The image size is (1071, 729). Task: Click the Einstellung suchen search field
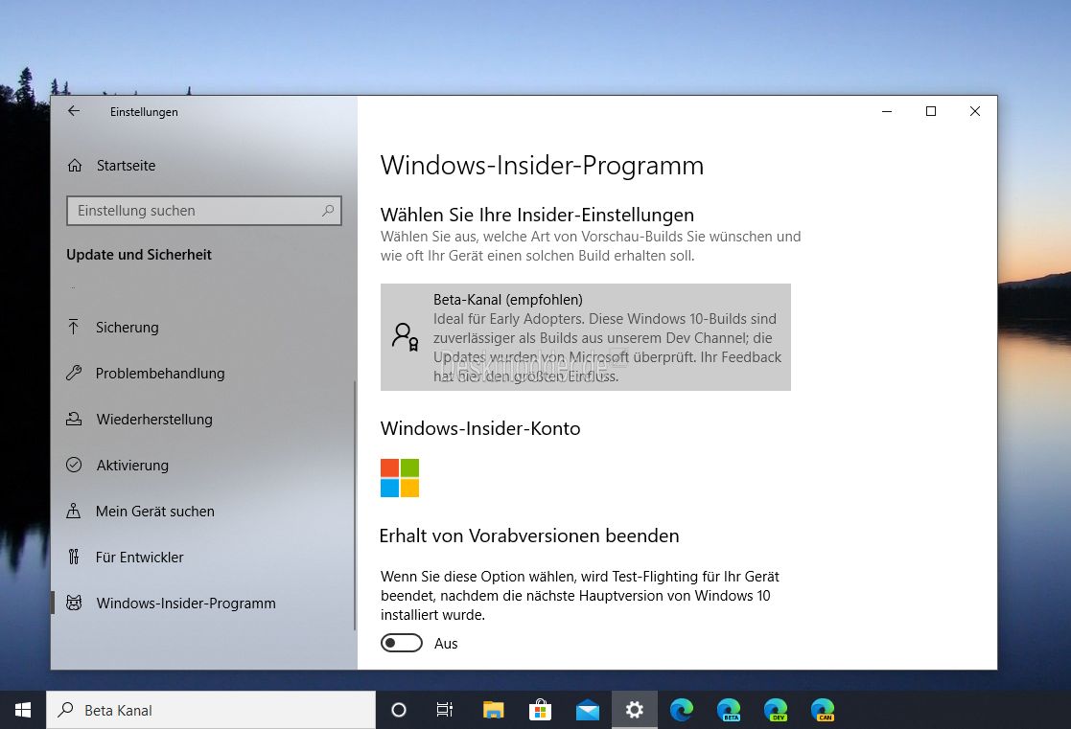coord(203,210)
